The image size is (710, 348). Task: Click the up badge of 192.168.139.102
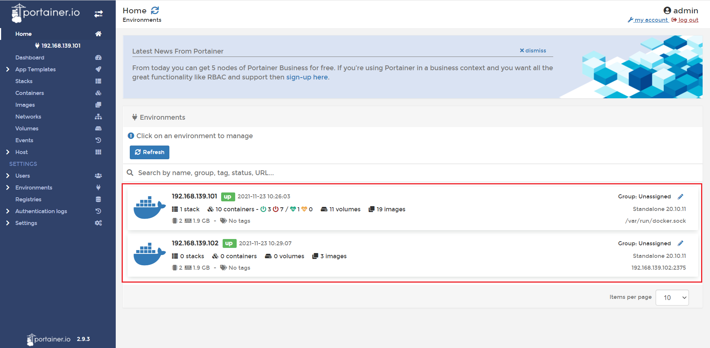point(229,243)
